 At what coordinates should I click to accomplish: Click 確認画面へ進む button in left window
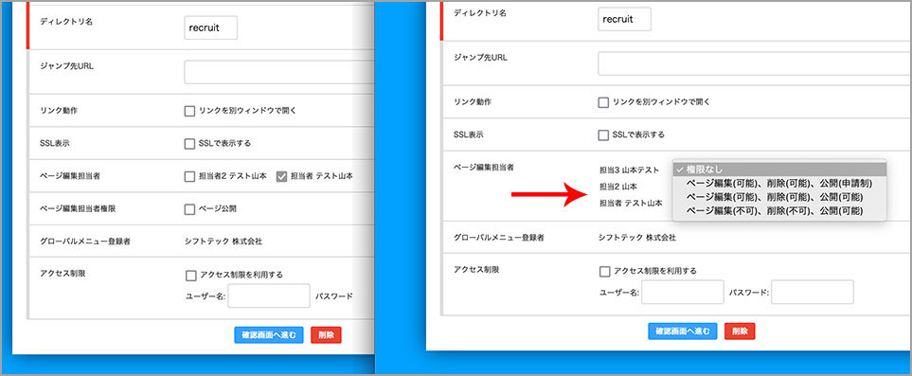pos(269,334)
